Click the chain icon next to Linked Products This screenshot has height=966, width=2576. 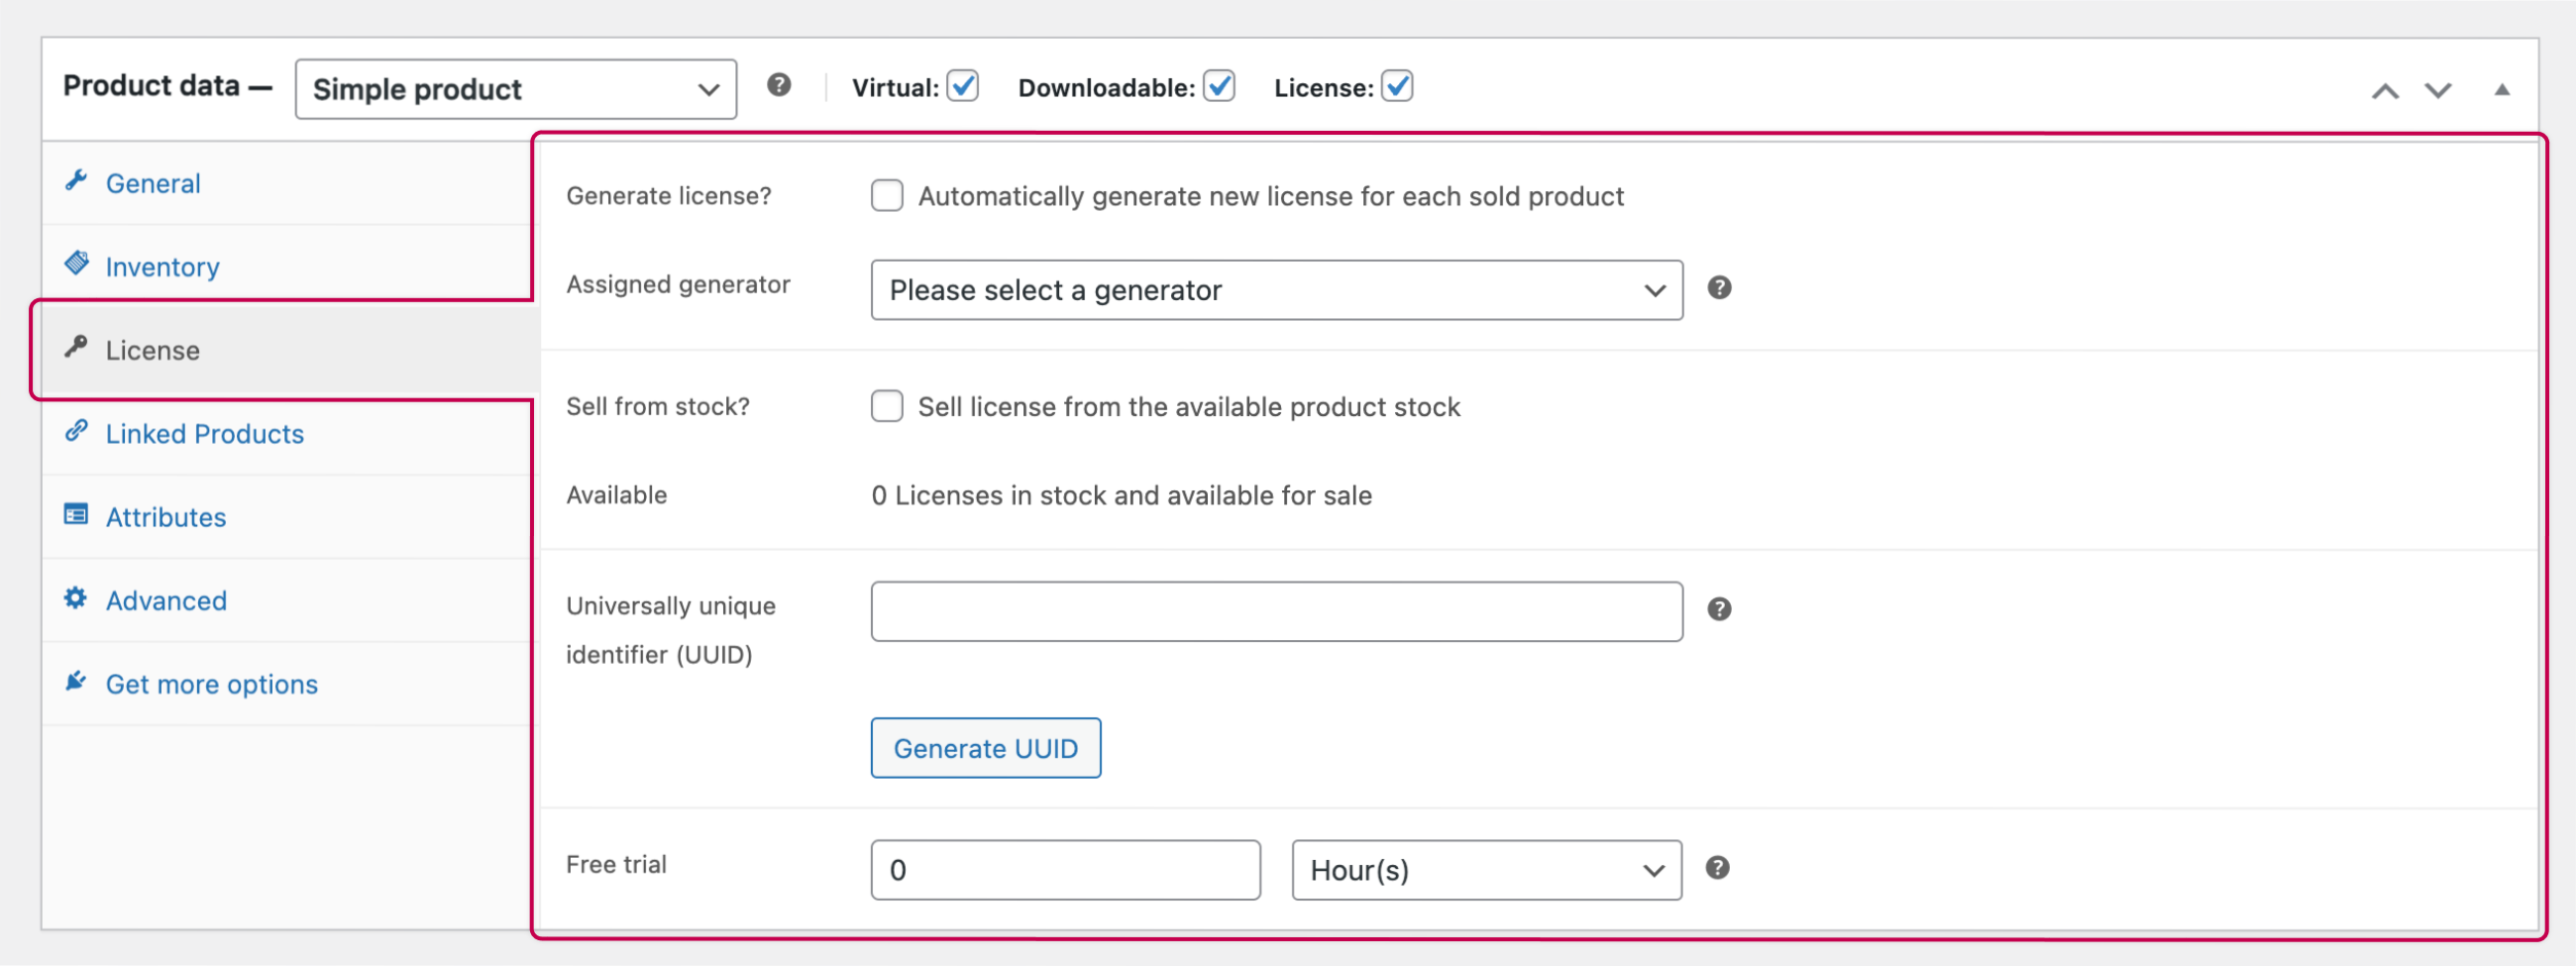(x=76, y=431)
